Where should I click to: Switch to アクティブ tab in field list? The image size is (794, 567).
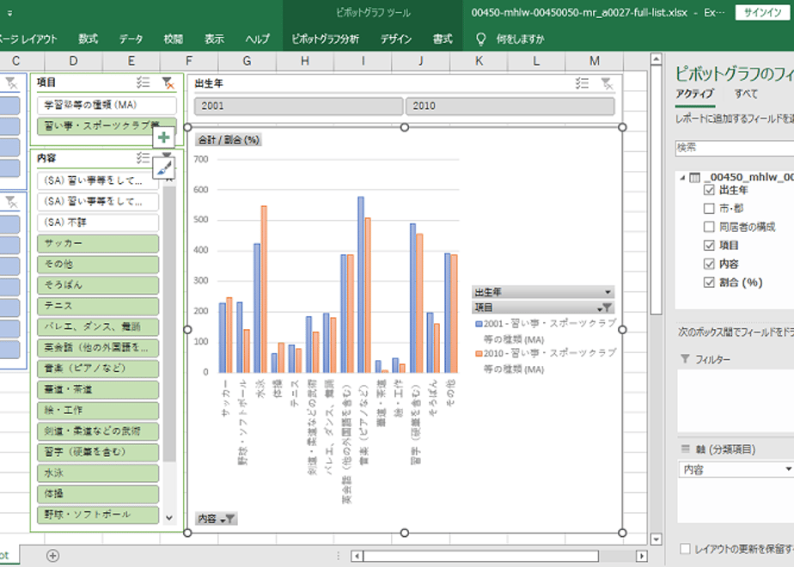694,94
